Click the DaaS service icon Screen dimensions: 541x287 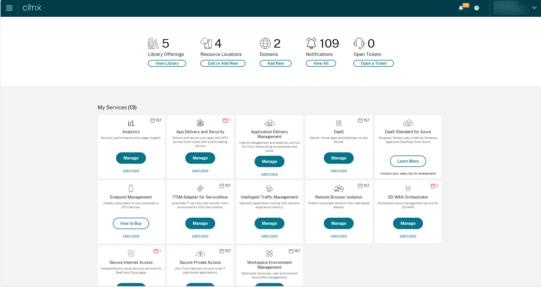tap(339, 123)
